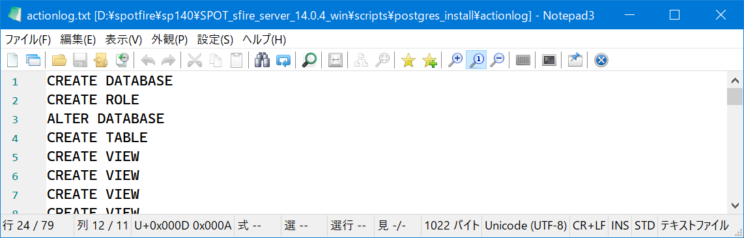744x238 pixels.
Task: Click the Unicode (UTF-8) encoding status entry
Action: [526, 225]
